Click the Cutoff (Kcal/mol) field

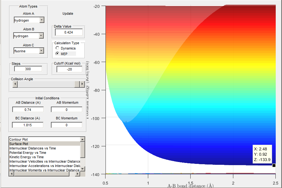coord(69,69)
